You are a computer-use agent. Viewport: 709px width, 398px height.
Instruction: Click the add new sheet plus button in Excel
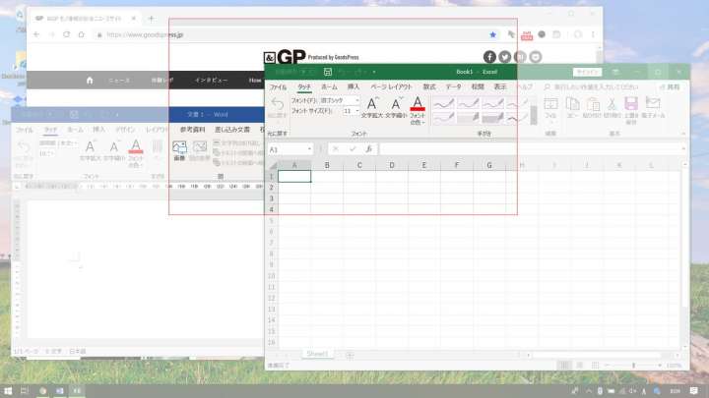pos(350,355)
